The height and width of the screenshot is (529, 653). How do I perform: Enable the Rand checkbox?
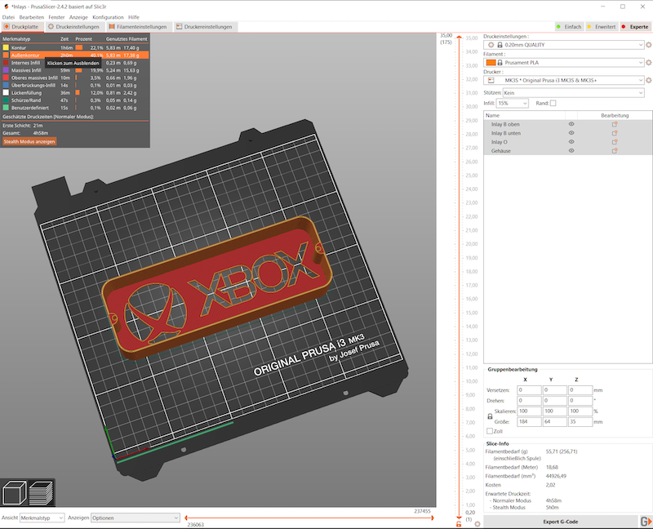553,104
